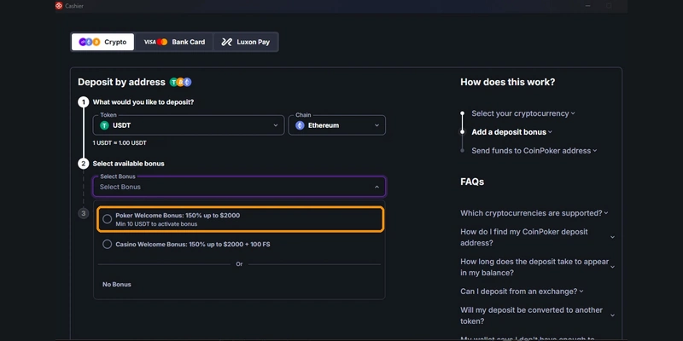This screenshot has width=683, height=341.
Task: Expand Which cryptocurrencies are supported FAQ
Action: pos(534,213)
